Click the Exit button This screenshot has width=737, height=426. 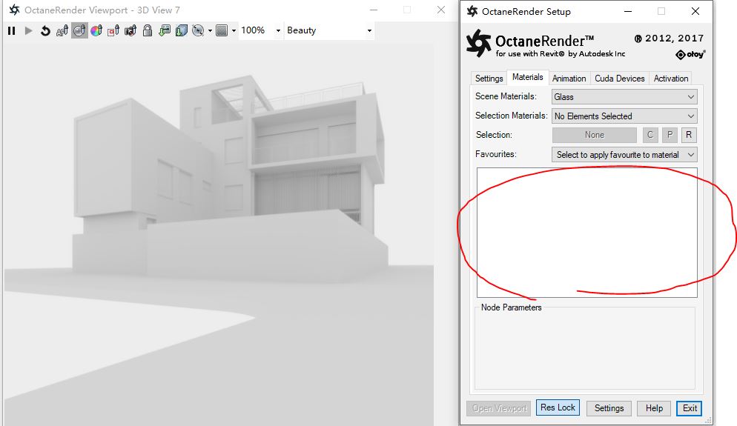[690, 408]
